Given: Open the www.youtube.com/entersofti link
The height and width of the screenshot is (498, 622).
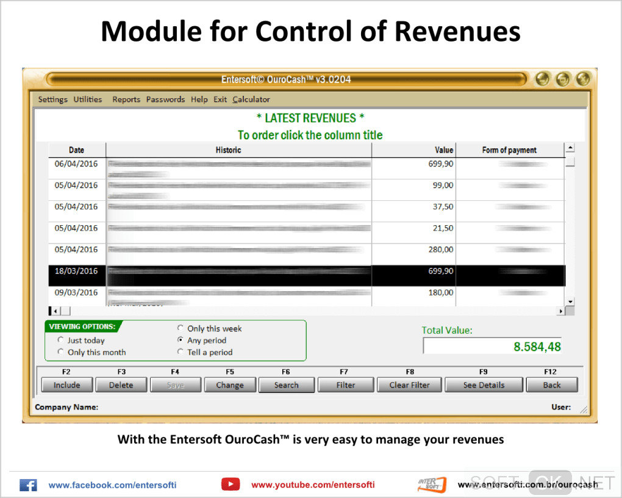Looking at the screenshot, I should 313,485.
